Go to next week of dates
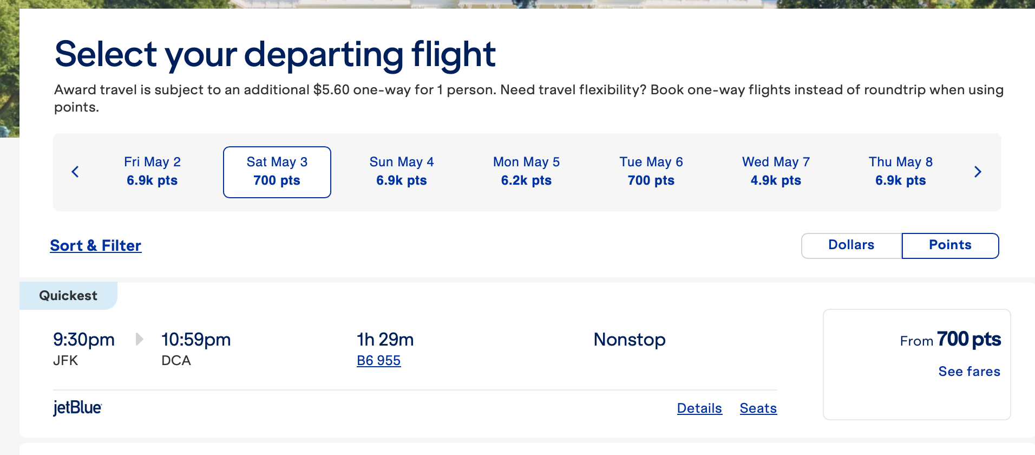This screenshot has height=455, width=1035. click(x=977, y=172)
